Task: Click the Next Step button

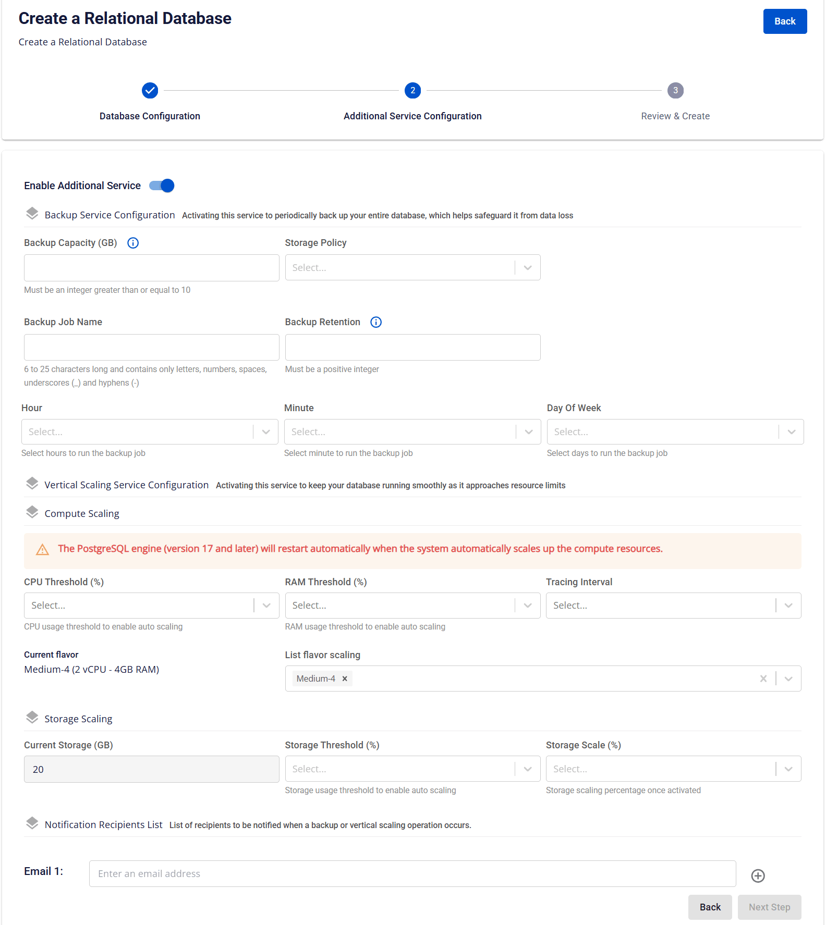Action: click(769, 907)
